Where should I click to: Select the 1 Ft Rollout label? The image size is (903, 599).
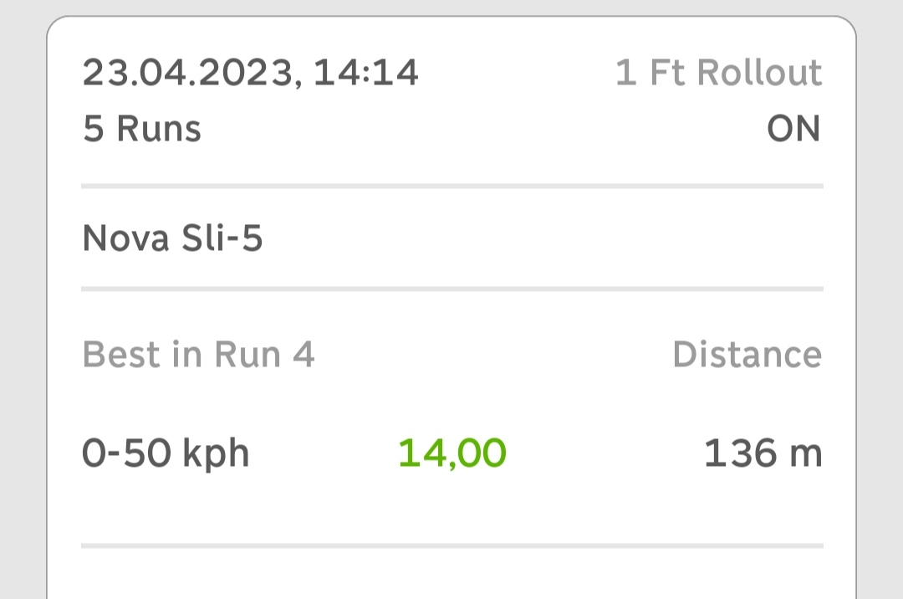(718, 74)
